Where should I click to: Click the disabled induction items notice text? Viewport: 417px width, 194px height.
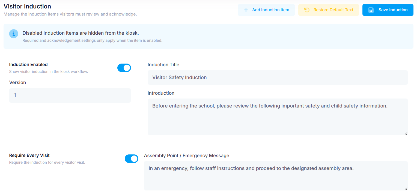point(81,33)
